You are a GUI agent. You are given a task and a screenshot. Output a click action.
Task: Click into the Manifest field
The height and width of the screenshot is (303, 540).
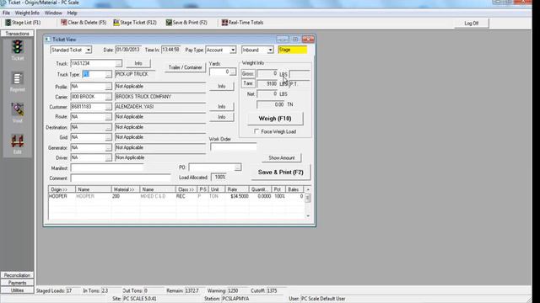point(107,168)
